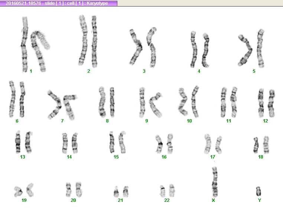Select the chromosome 5 pair image

[x=251, y=48]
